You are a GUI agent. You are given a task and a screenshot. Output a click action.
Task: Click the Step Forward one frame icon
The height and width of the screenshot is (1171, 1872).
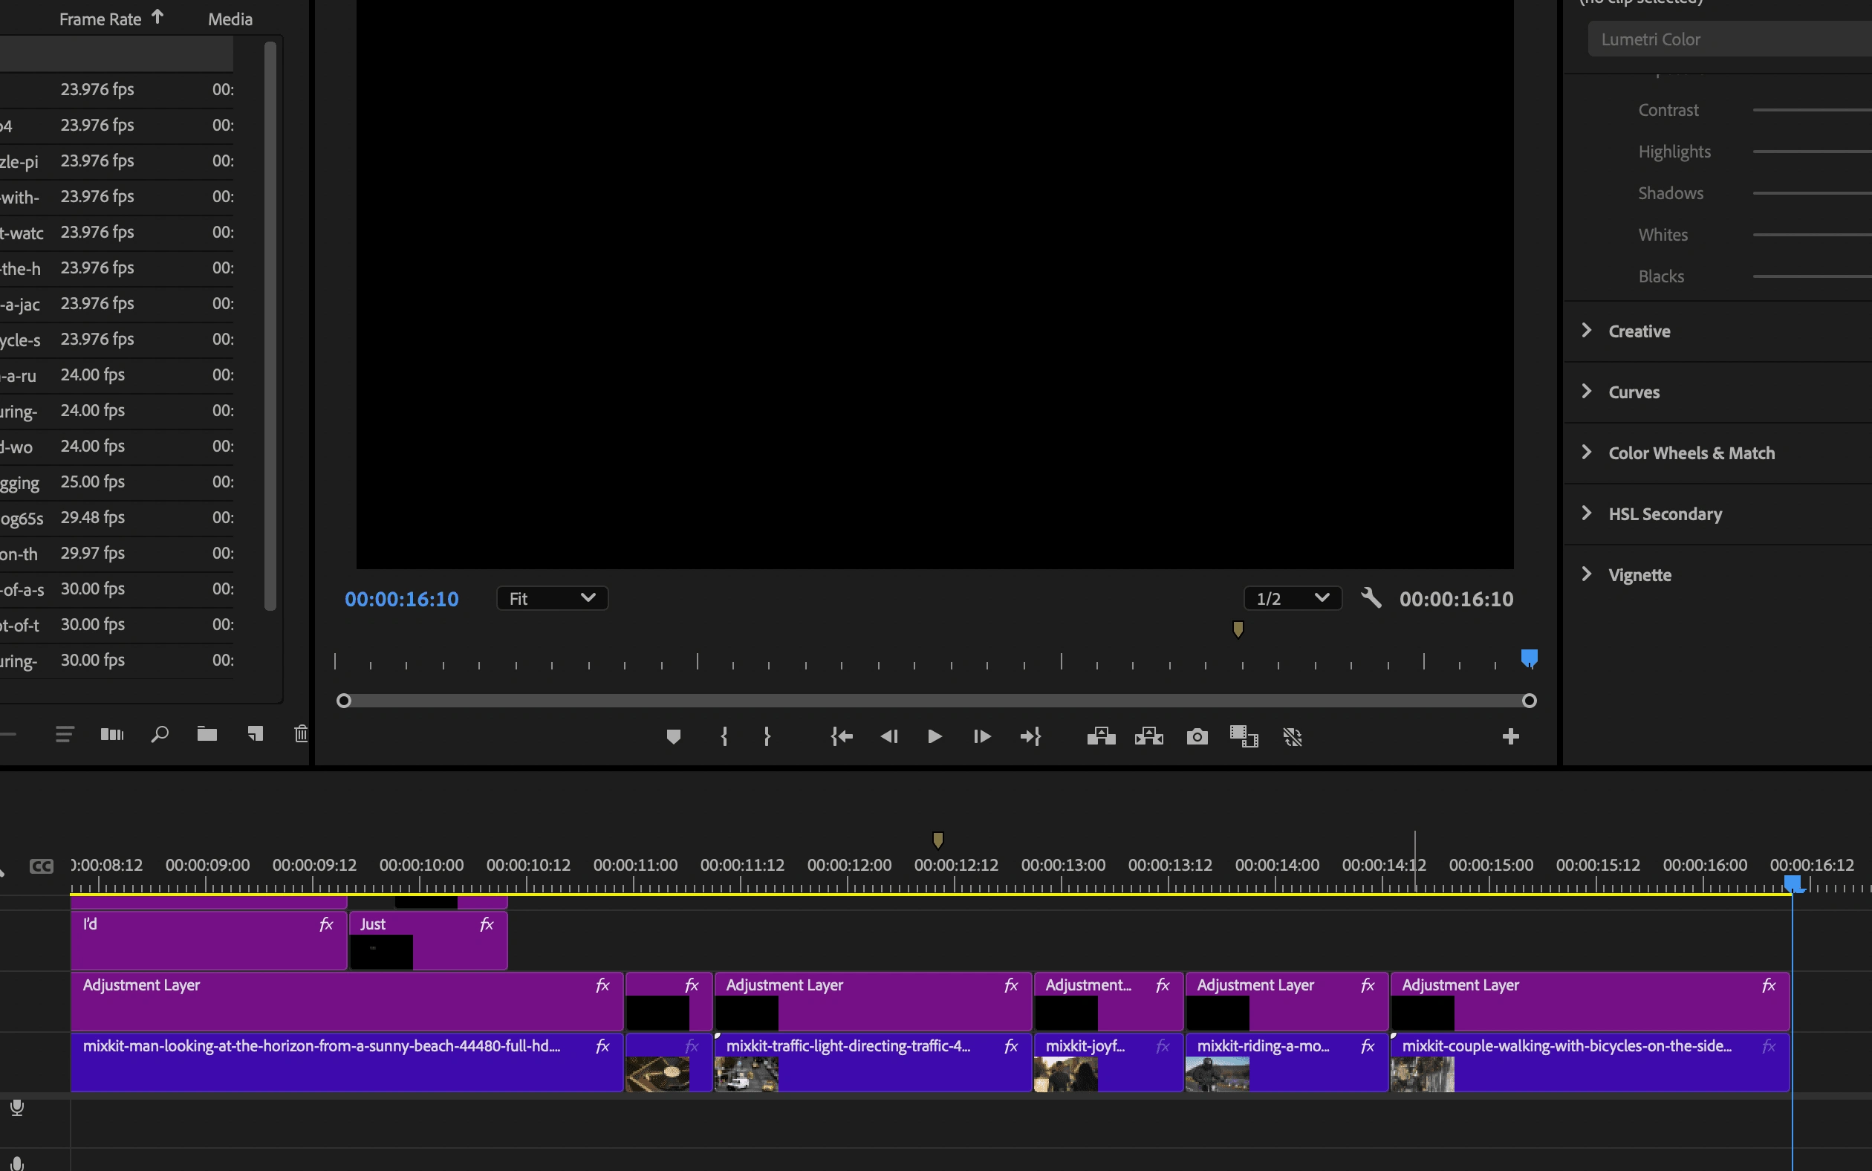pyautogui.click(x=981, y=736)
